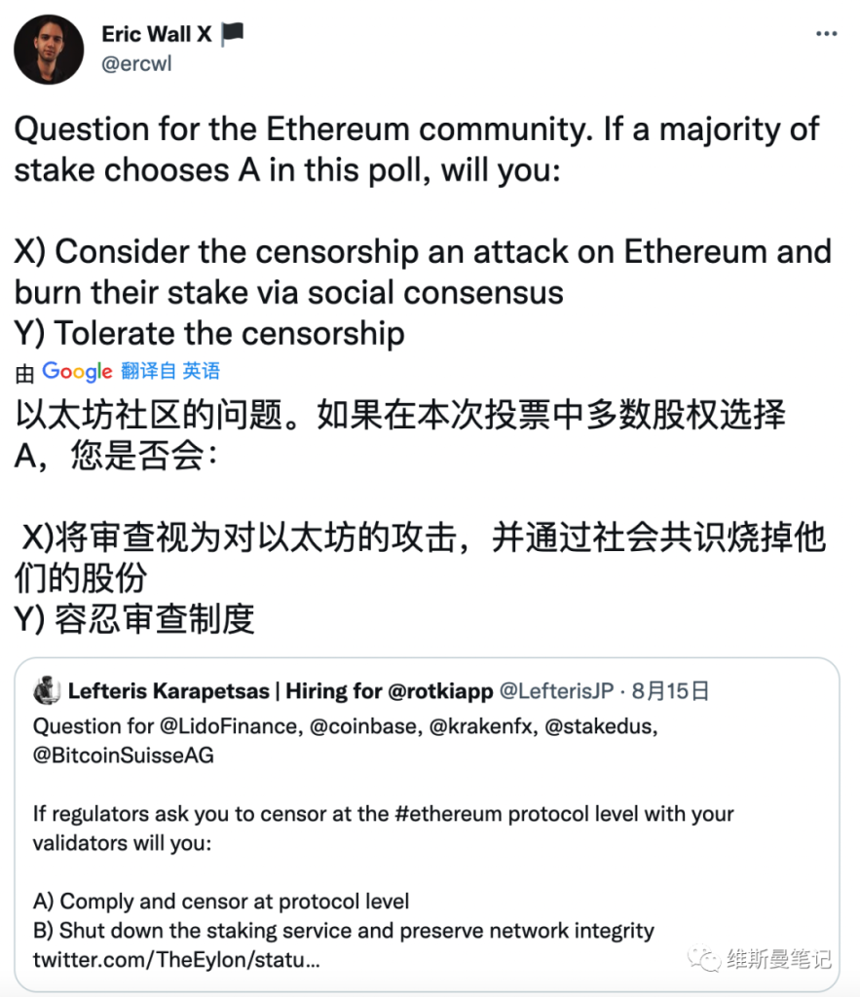Open the @LidoFinance mention
The height and width of the screenshot is (997, 860).
point(231,726)
